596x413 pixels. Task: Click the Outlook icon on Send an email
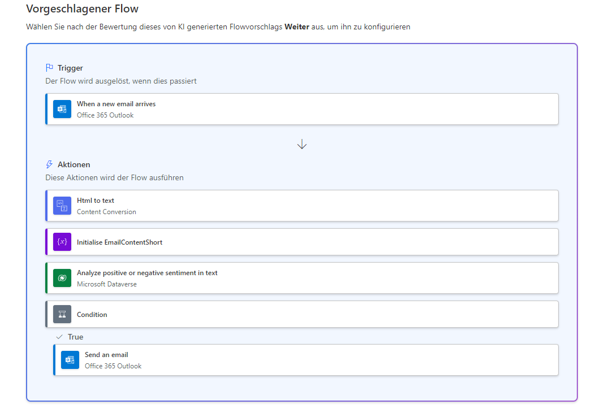[70, 360]
